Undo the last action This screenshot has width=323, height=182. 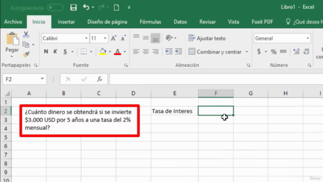(86, 8)
